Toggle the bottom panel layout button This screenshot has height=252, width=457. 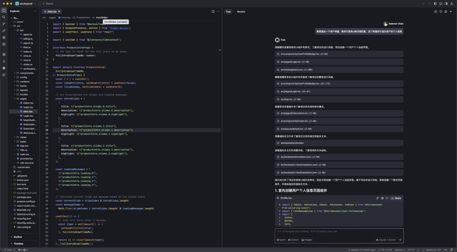440,3
